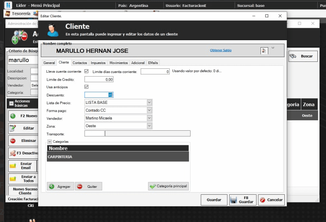Uncheck the Usa anticipos checkbox
Screen dimensions: 326x222
pyautogui.click(x=86, y=87)
